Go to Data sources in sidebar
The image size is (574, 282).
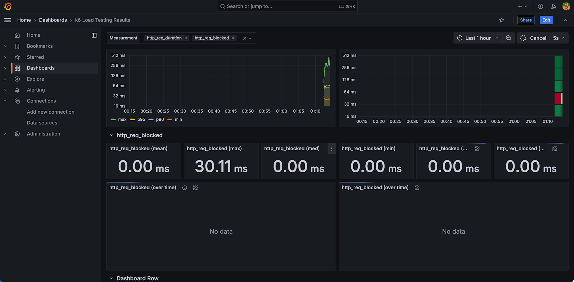point(42,123)
